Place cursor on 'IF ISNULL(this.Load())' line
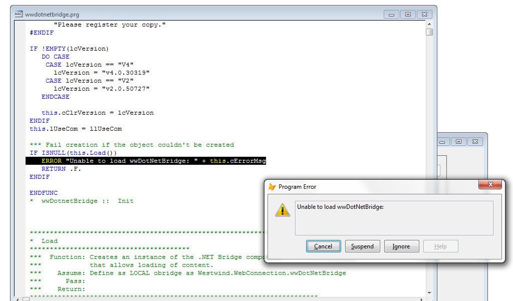 [73, 153]
